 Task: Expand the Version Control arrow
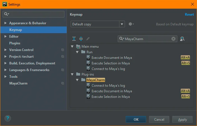pos(5,50)
